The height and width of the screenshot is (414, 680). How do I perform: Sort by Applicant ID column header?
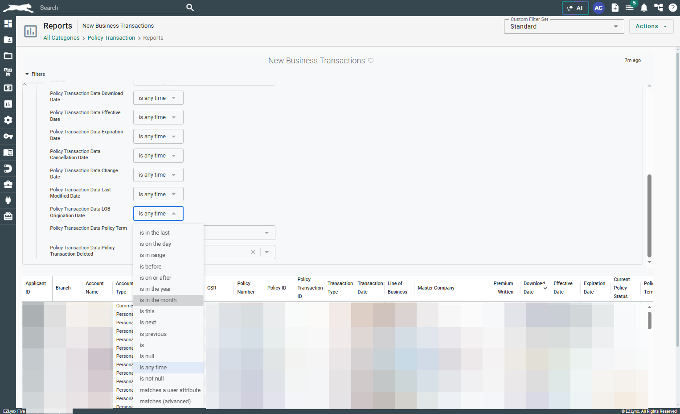(x=36, y=288)
